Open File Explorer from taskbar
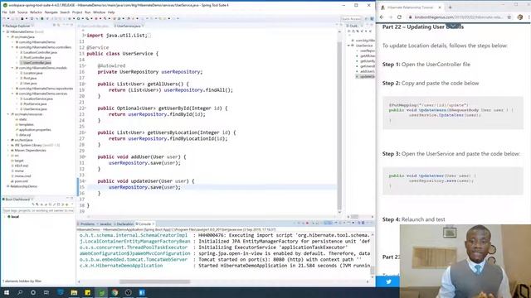 [x=74, y=292]
